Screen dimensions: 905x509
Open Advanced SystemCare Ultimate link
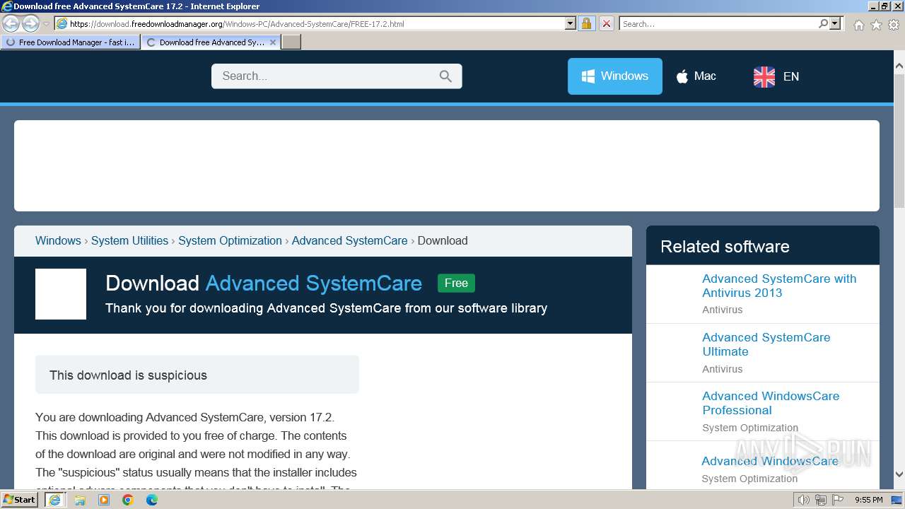coord(766,344)
